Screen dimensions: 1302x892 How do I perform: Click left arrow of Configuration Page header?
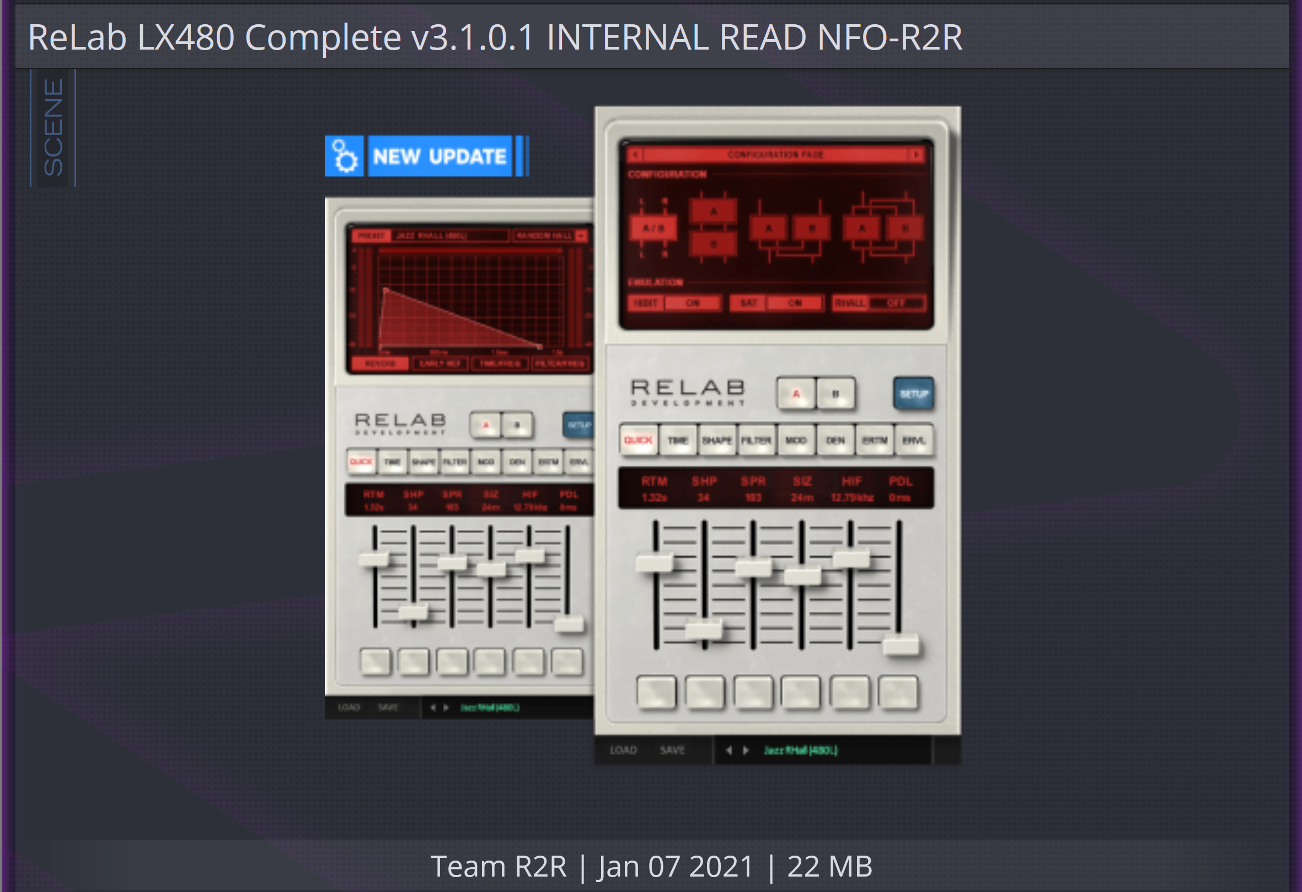point(635,154)
